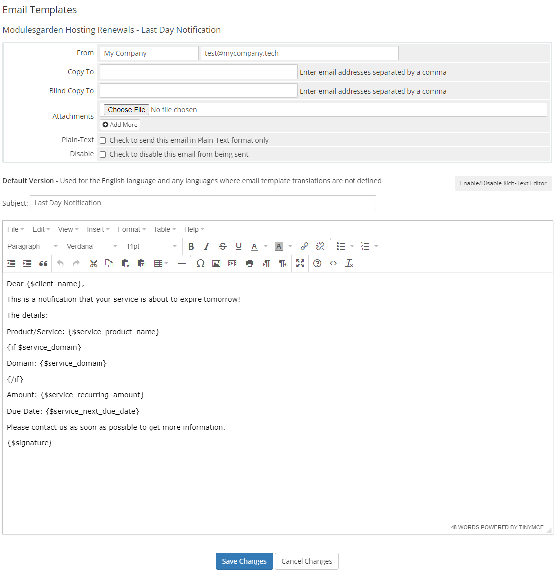The image size is (555, 581).
Task: Open the editor help icon
Action: 317,263
